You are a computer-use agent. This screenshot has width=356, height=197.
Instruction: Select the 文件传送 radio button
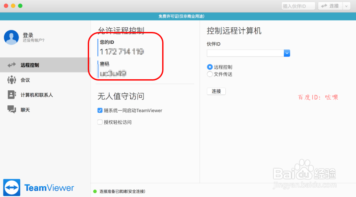210,74
